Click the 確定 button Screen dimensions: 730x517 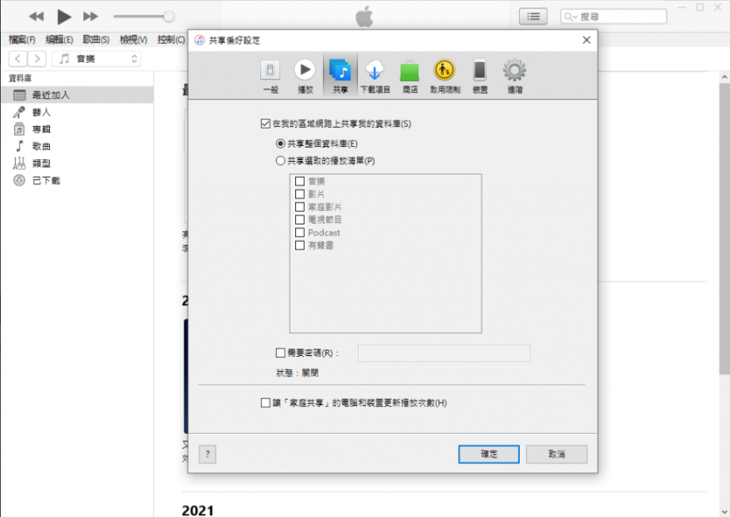pos(489,454)
